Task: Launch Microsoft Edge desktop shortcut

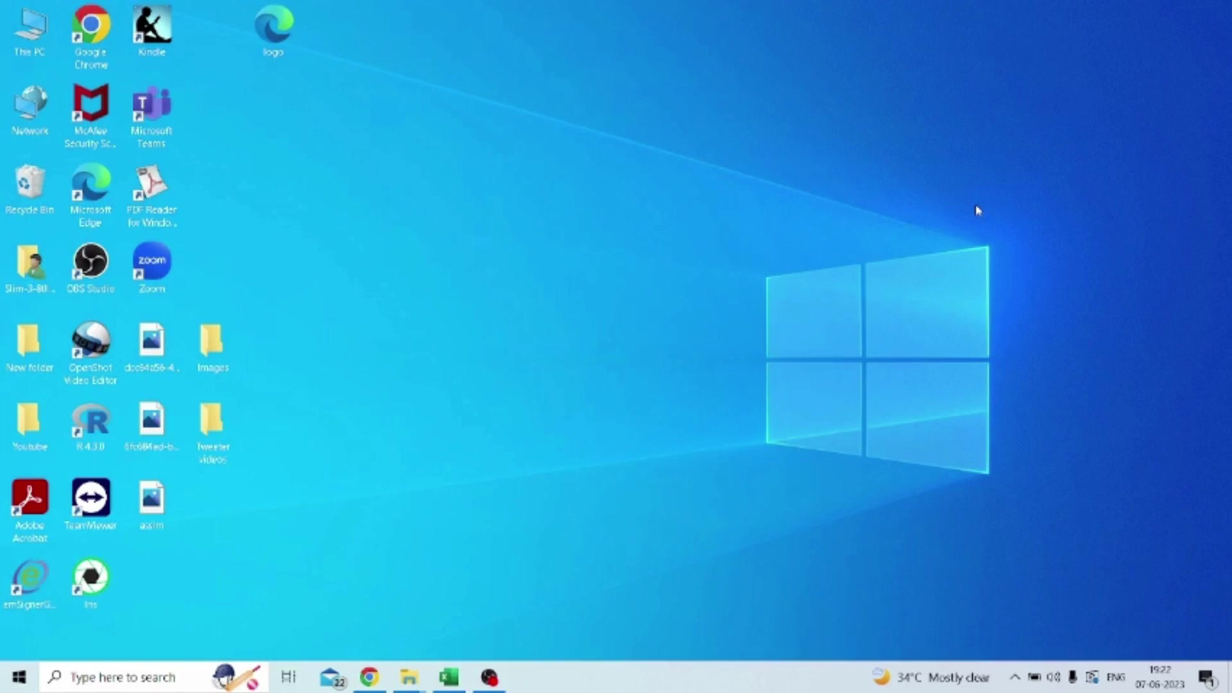Action: pos(90,196)
